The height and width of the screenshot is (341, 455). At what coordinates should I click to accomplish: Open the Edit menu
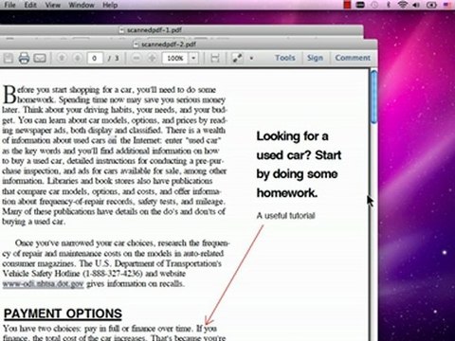click(x=30, y=5)
